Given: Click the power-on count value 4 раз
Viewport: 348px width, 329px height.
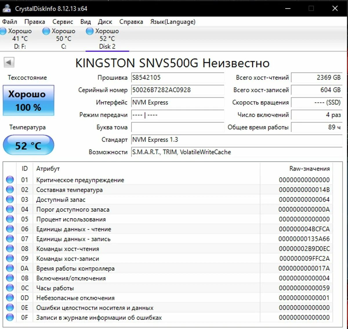Looking at the screenshot, I should pos(317,115).
